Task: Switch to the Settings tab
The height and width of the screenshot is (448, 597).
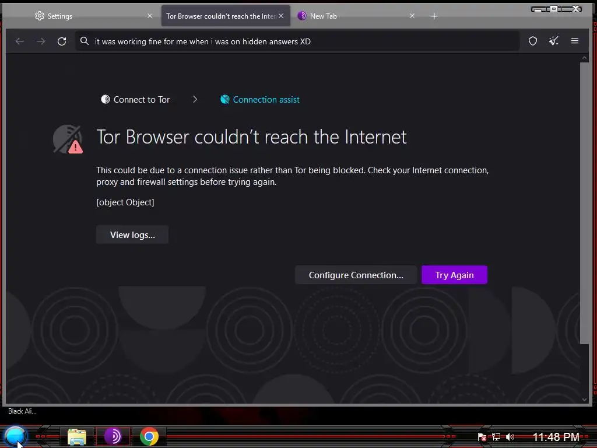Action: click(94, 16)
